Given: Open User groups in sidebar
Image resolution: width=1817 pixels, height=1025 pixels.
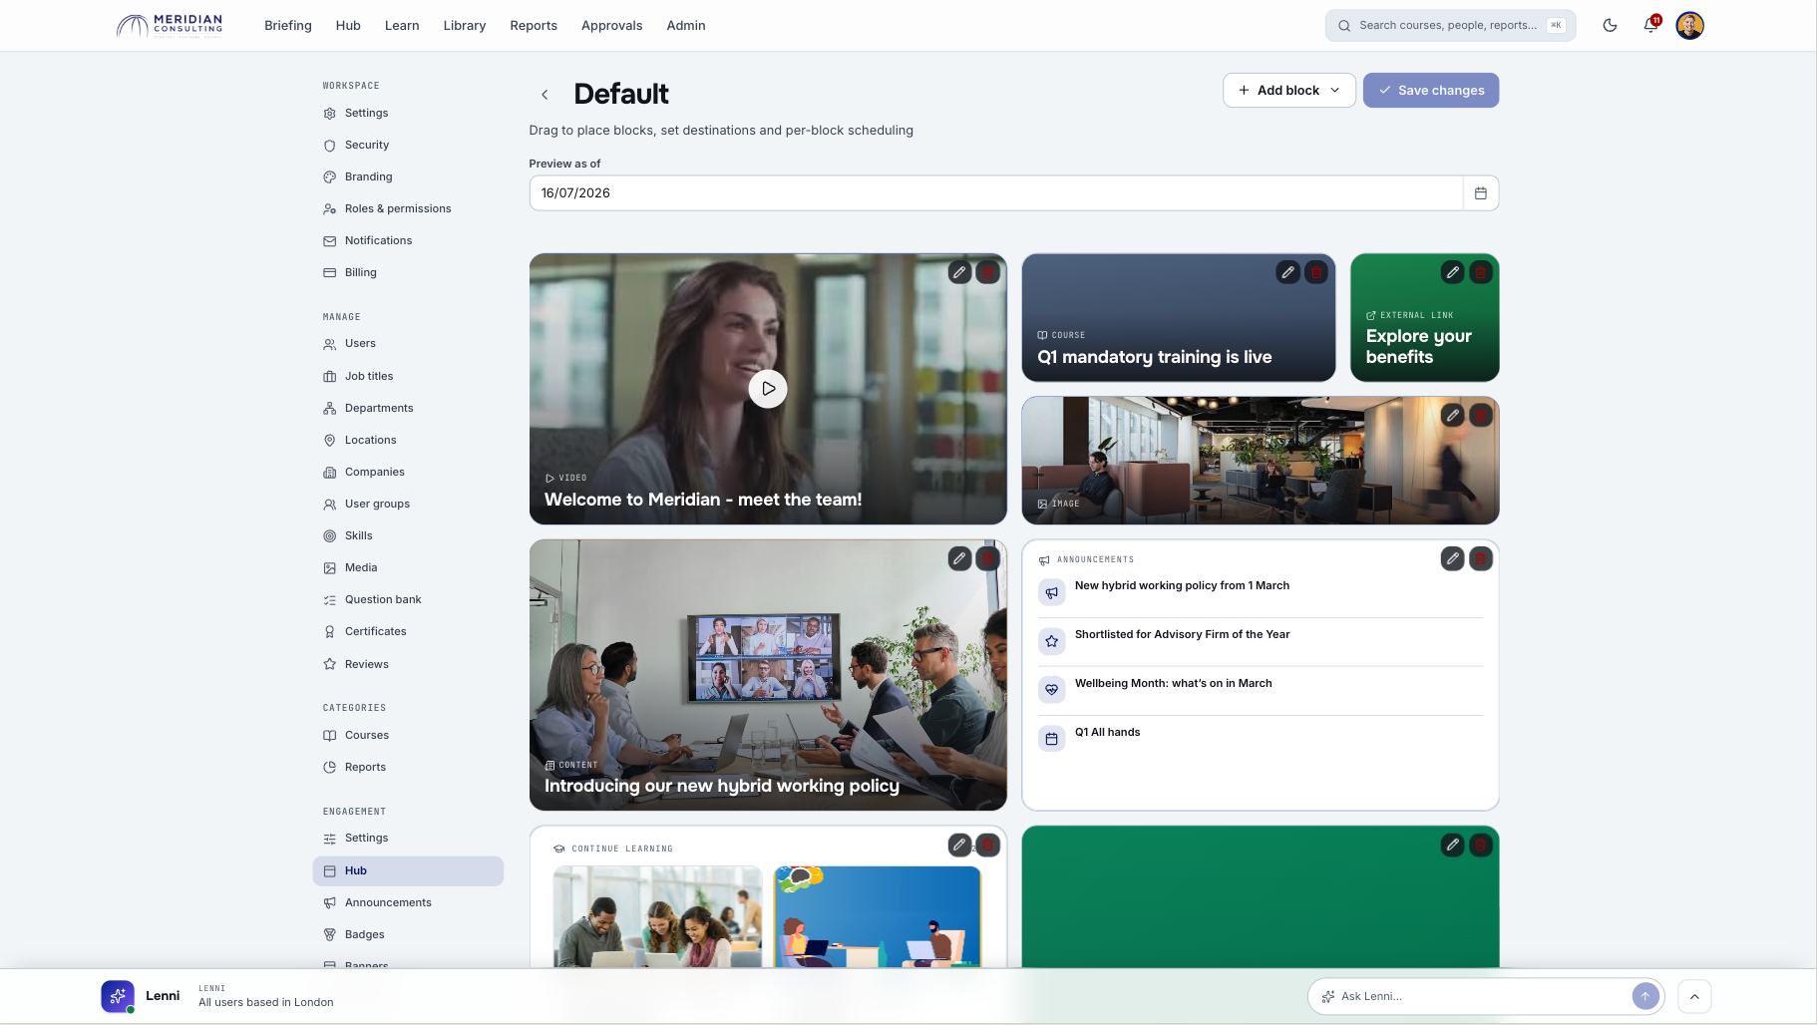Looking at the screenshot, I should coord(408,505).
